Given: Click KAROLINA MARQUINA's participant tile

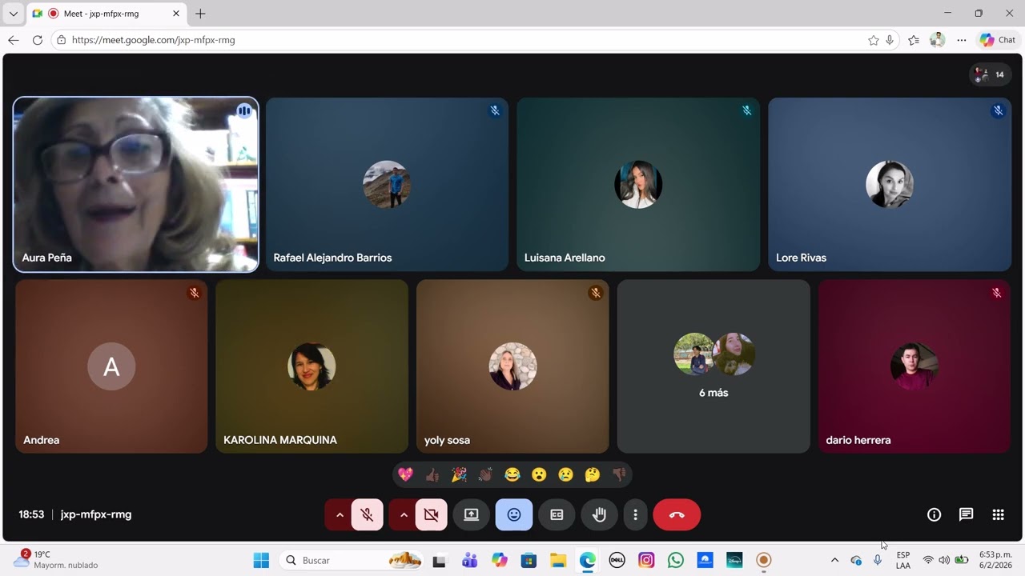Looking at the screenshot, I should click(x=312, y=366).
